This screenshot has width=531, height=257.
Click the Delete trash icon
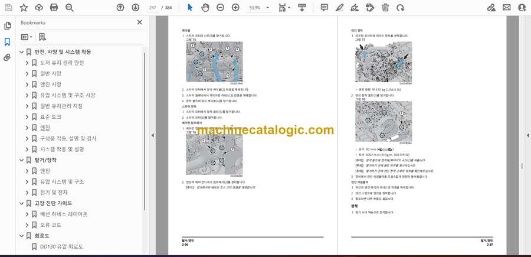coord(385,8)
